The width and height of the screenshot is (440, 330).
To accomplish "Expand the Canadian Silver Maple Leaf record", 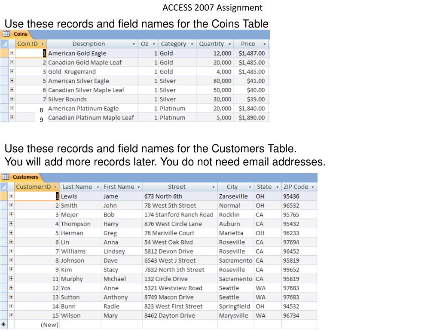I will (12, 90).
